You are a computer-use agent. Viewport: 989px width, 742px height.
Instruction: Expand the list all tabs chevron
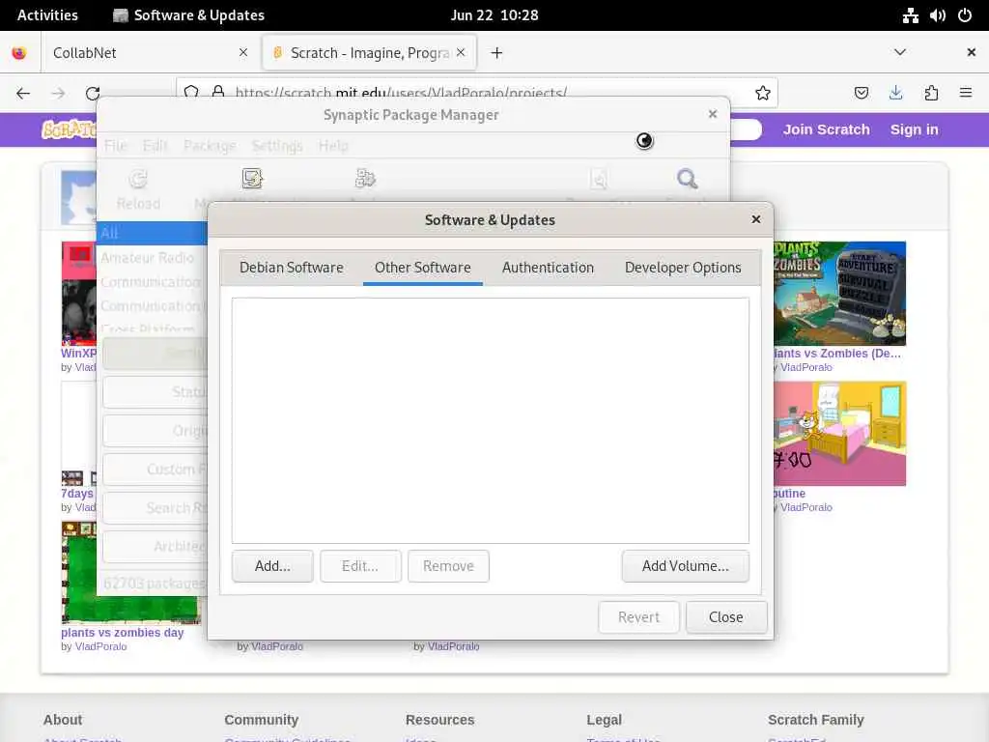(900, 52)
